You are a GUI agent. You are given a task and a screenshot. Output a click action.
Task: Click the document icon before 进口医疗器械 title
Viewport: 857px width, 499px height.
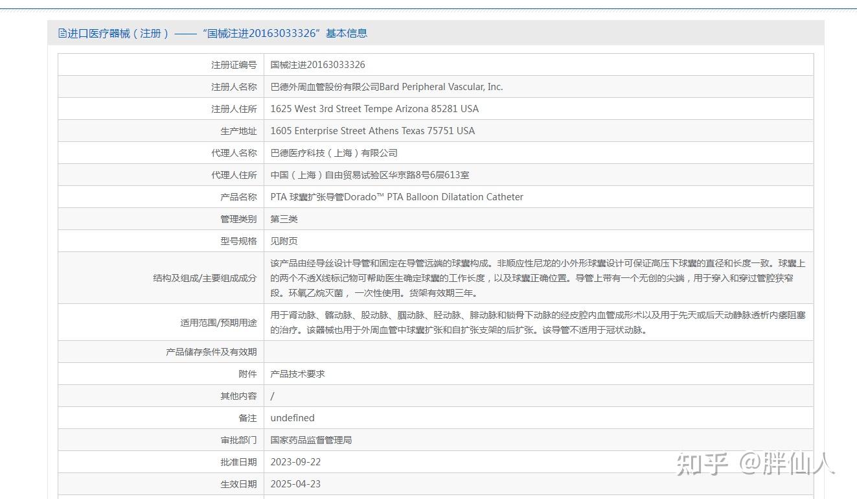click(x=62, y=33)
